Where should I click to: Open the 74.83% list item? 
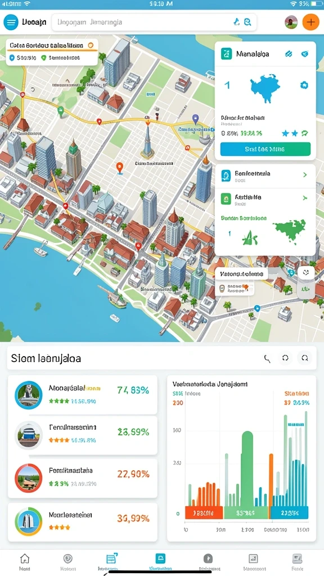pos(83,395)
